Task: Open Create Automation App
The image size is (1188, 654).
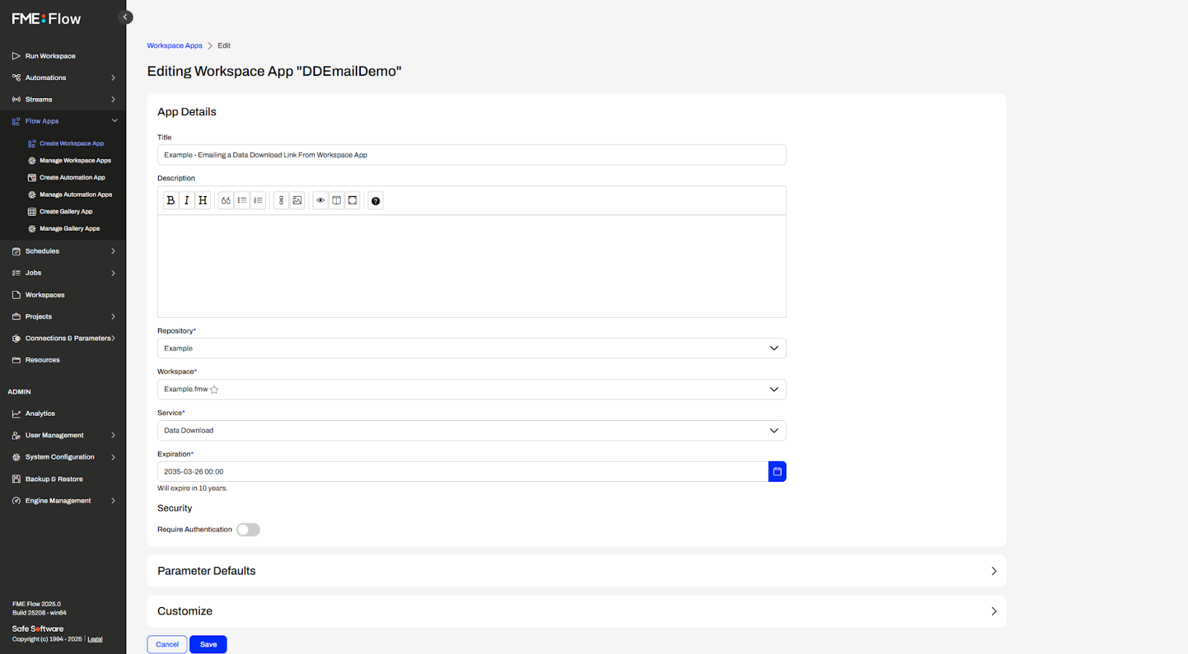Action: click(x=72, y=177)
